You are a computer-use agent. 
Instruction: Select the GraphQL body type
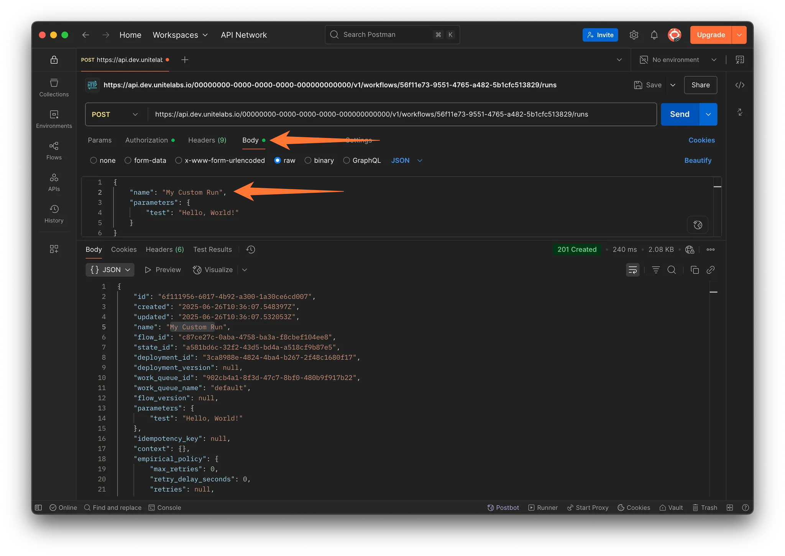(x=362, y=161)
